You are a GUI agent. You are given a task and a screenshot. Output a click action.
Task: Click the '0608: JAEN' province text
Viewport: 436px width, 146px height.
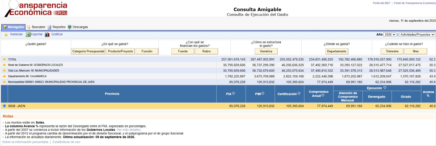point(17,106)
